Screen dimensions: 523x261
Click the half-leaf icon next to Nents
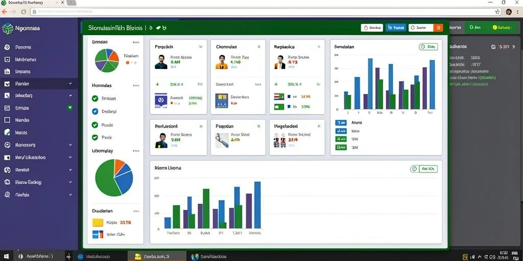7,133
